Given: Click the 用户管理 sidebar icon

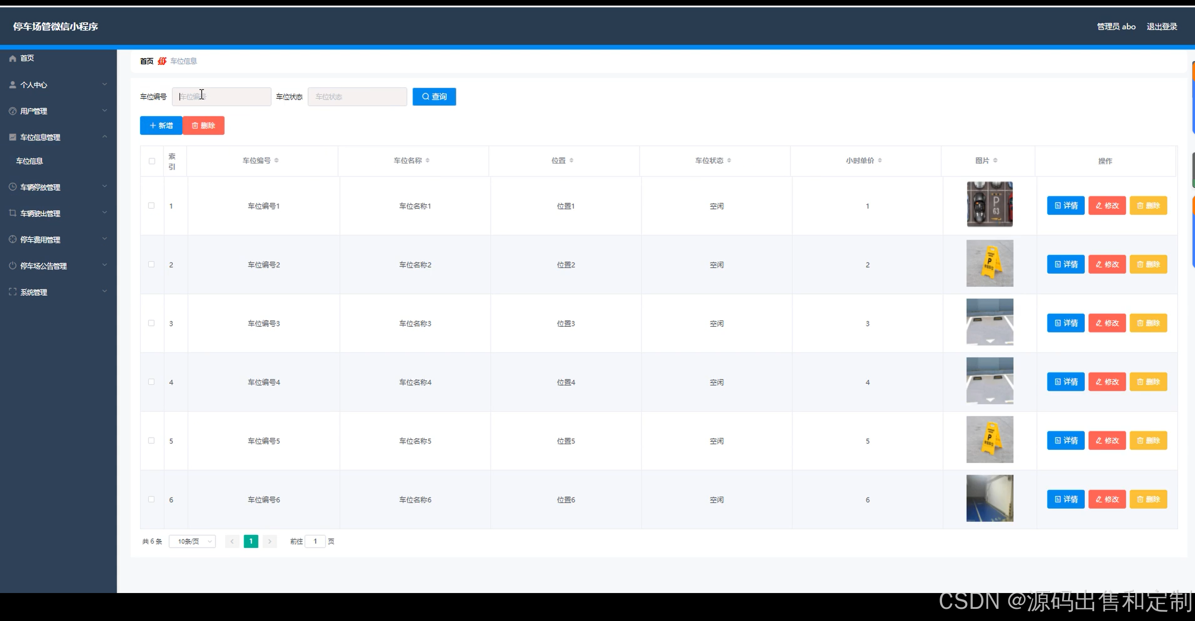Looking at the screenshot, I should [13, 111].
